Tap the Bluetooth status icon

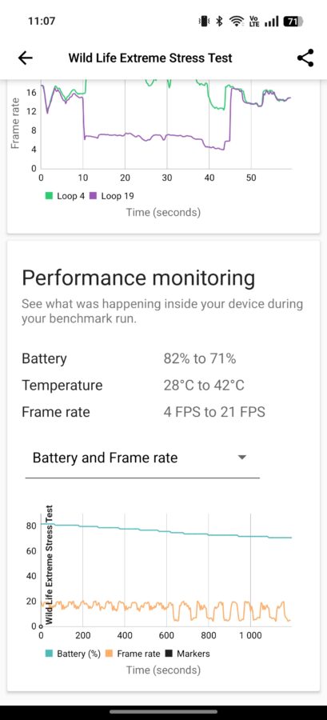coord(219,21)
